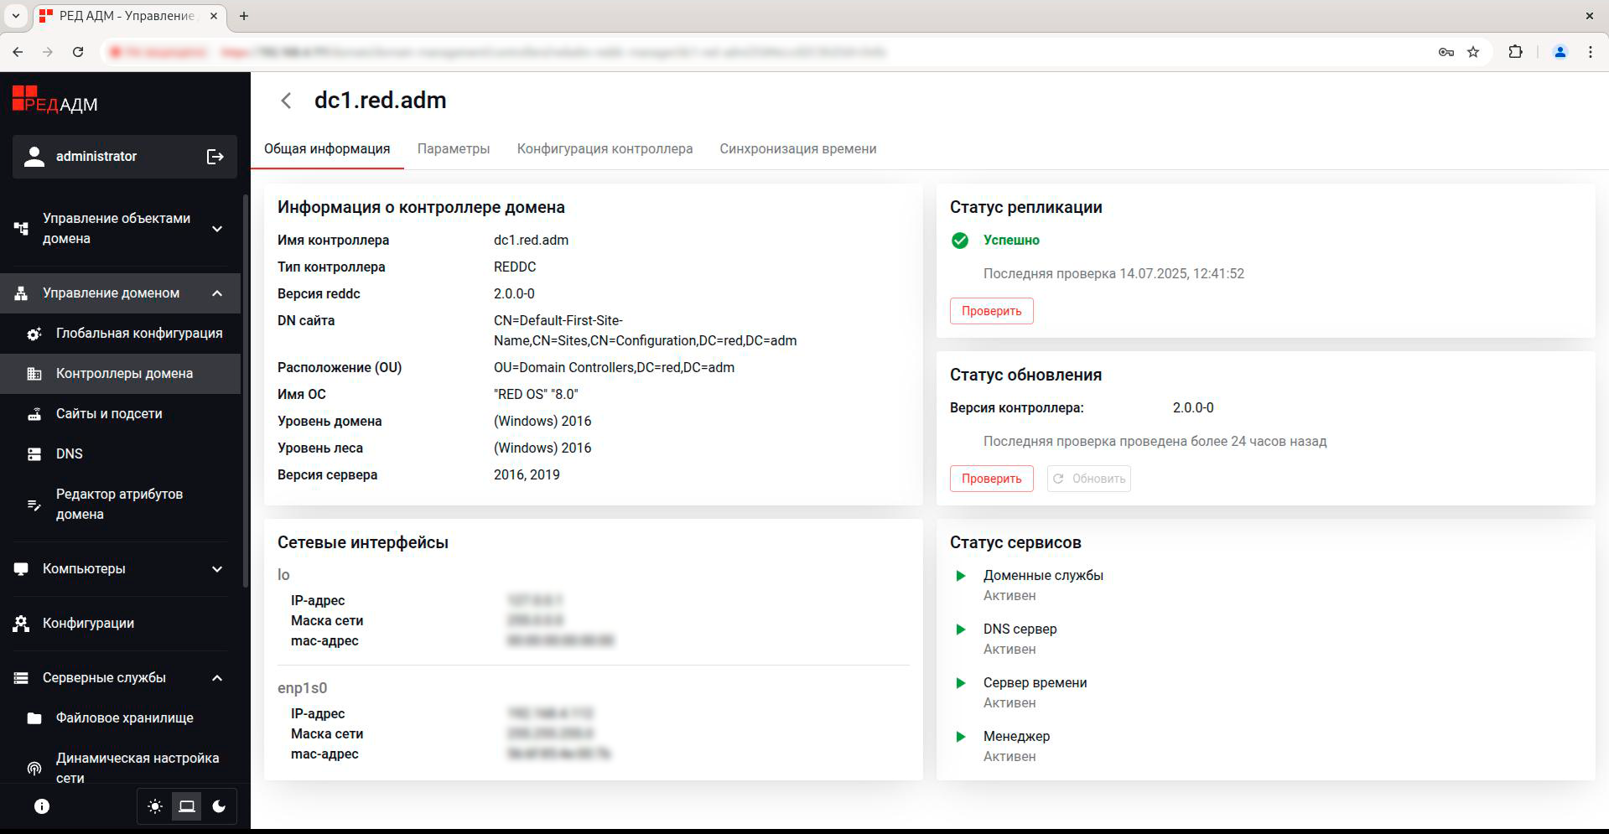Click play icon next to Доменные службы
1609x834 pixels.
tap(961, 576)
